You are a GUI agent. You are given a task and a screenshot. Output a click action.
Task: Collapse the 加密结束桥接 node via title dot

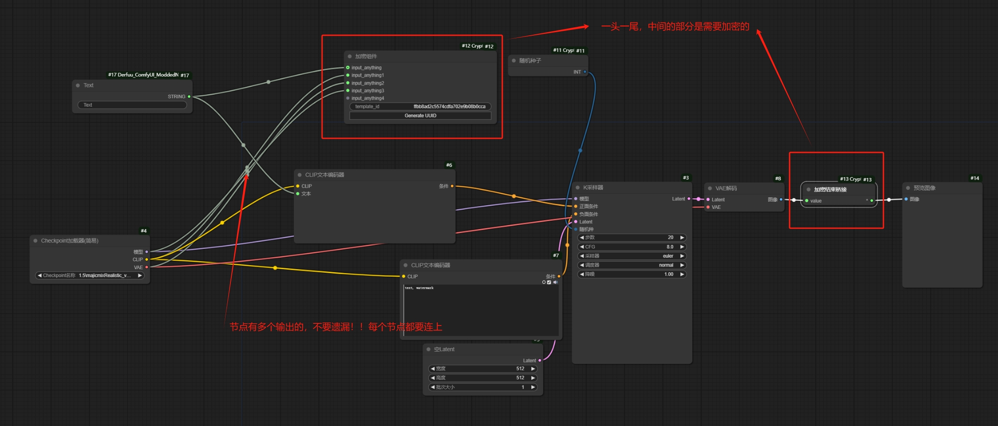[x=809, y=190]
